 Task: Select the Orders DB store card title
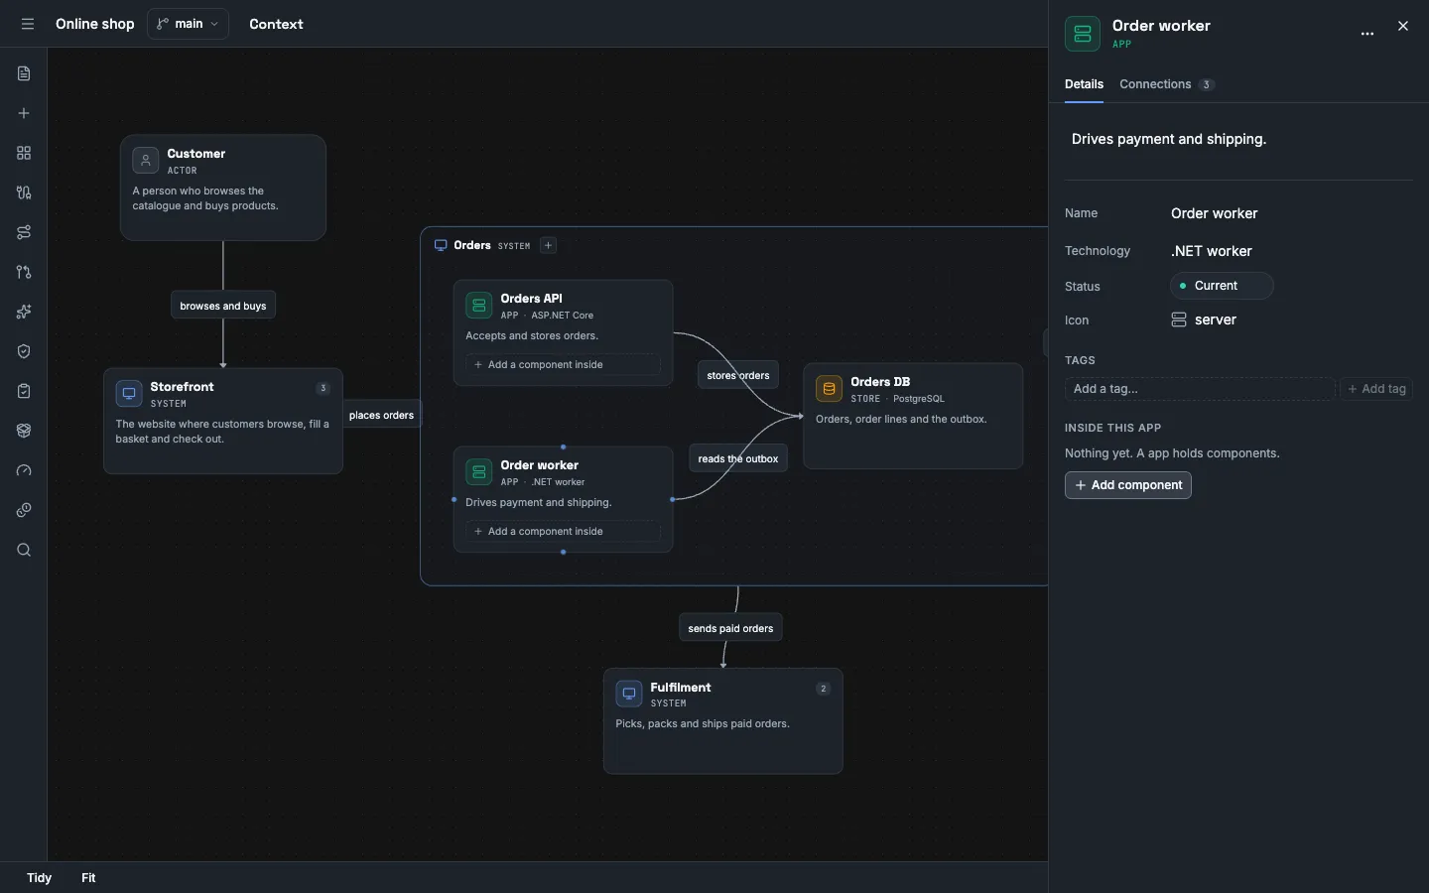[x=880, y=382]
